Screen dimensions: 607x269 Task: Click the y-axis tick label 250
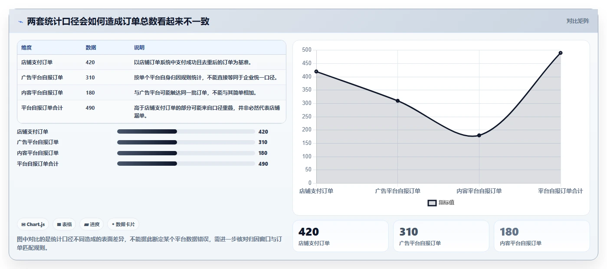pyautogui.click(x=307, y=116)
